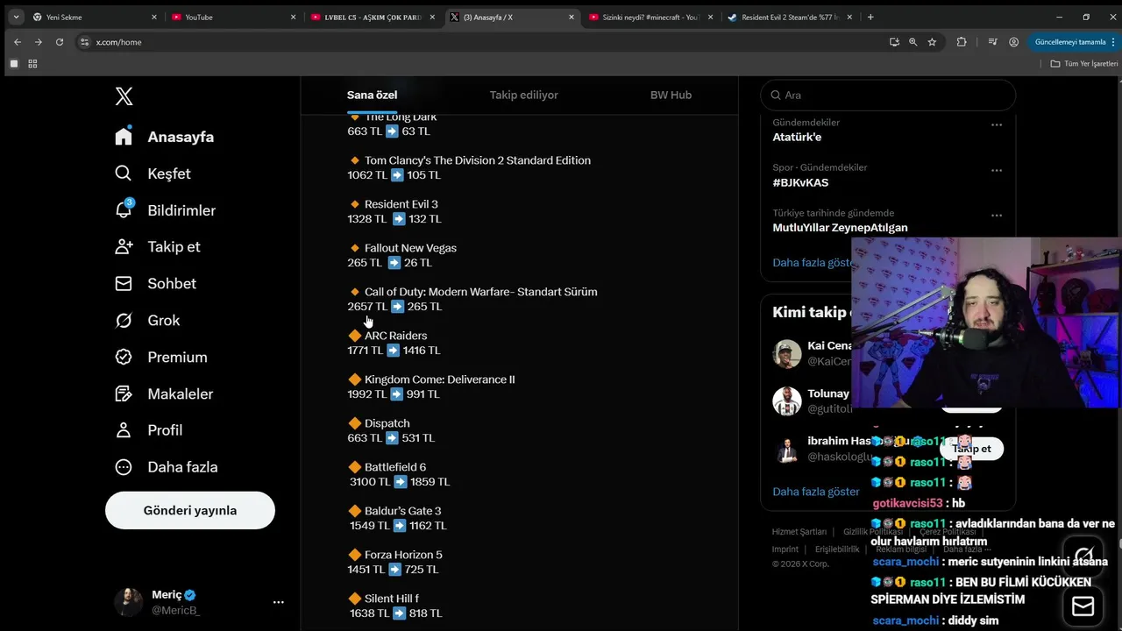The image size is (1122, 631).
Task: Click the Ara search field
Action: click(x=888, y=95)
